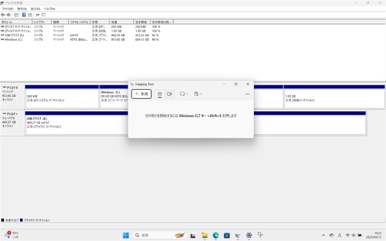Select the 1.95 GB recovery partition block

[x=334, y=98]
